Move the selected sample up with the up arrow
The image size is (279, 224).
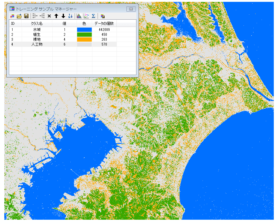[x=56, y=16]
